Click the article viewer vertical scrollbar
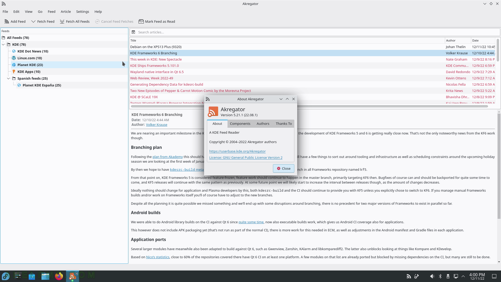This screenshot has width=501, height=282. click(499, 166)
